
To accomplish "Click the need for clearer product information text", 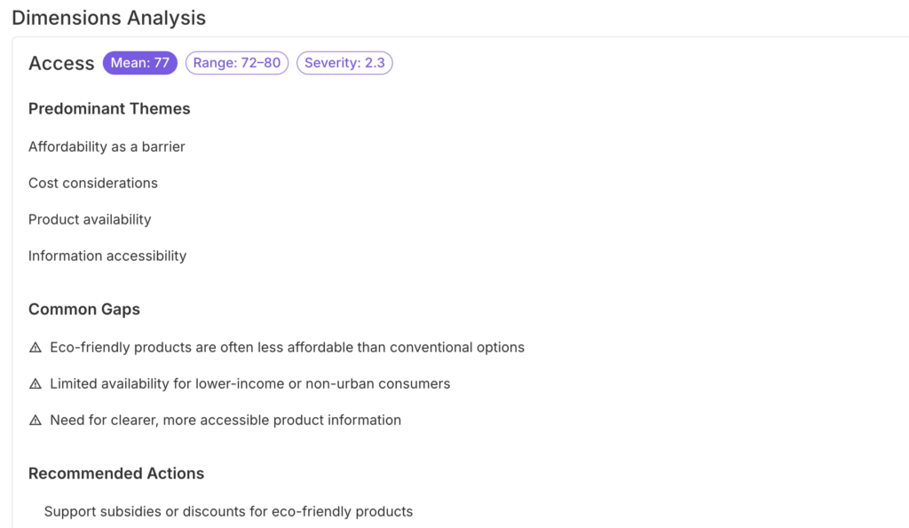I will tap(225, 420).
